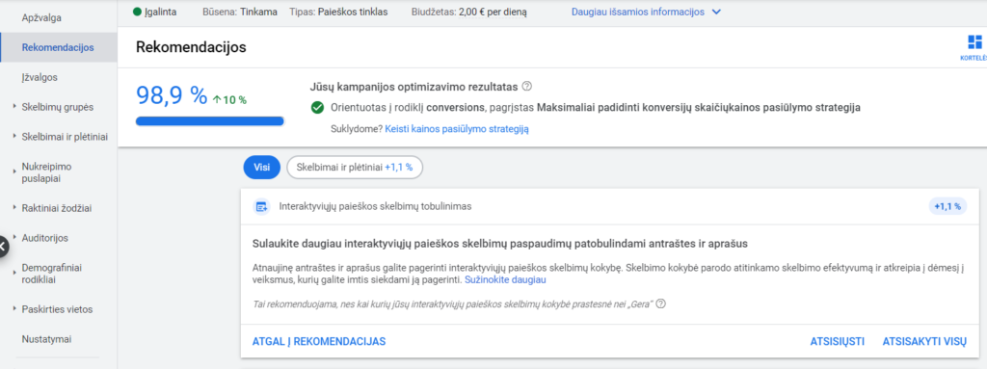This screenshot has height=369, width=987.
Task: Expand Daugiau išsamios informacijos dropdown
Action: (x=715, y=12)
